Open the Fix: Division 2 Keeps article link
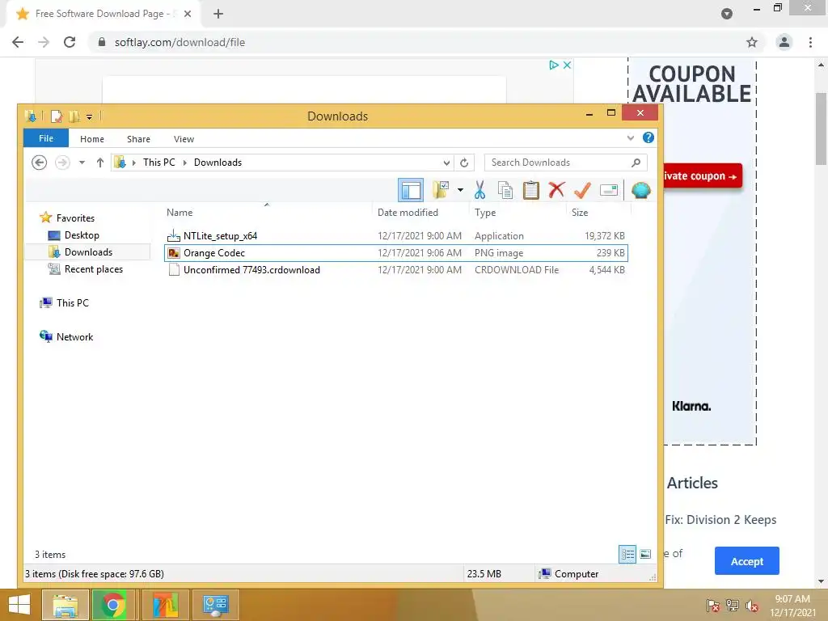The height and width of the screenshot is (621, 828). pyautogui.click(x=720, y=520)
